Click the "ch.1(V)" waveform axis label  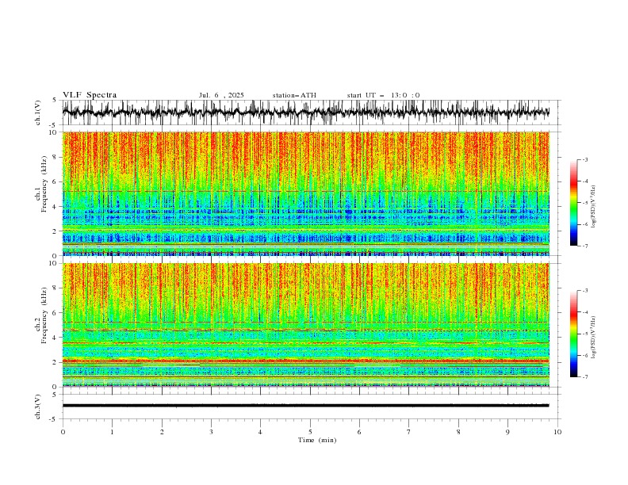pos(38,113)
